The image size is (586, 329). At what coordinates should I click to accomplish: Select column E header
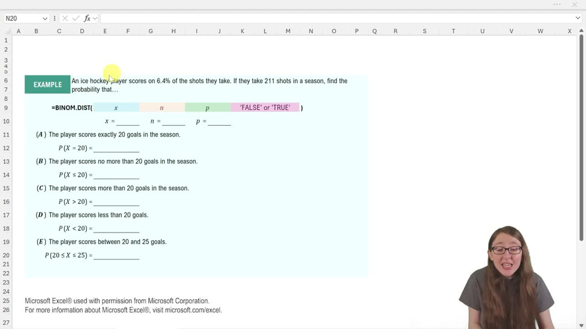(x=105, y=31)
